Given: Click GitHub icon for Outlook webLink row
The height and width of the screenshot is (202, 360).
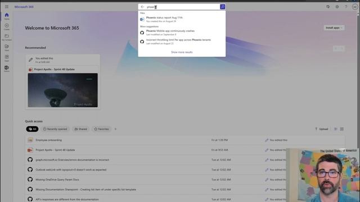Looking at the screenshot, I should point(30,169).
